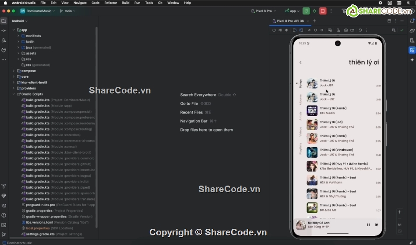Expand the kotlin folder

(x=18, y=41)
